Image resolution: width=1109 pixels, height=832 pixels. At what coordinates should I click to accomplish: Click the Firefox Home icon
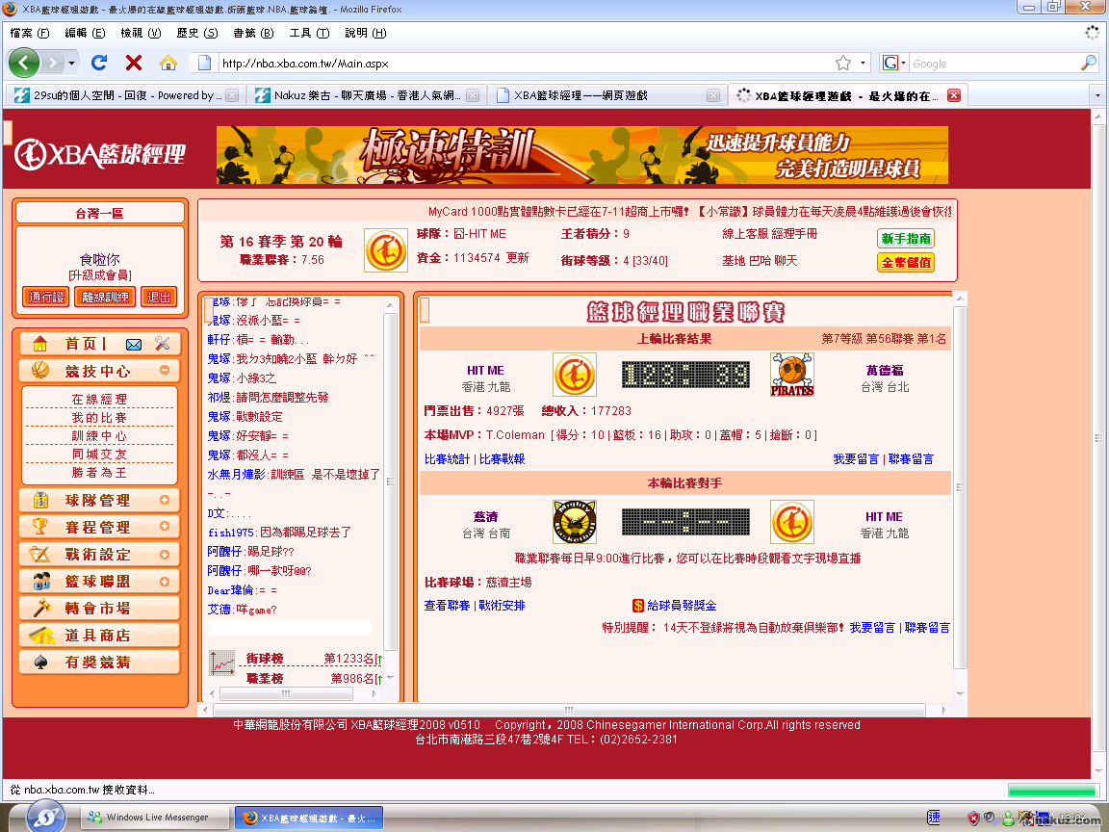point(168,63)
